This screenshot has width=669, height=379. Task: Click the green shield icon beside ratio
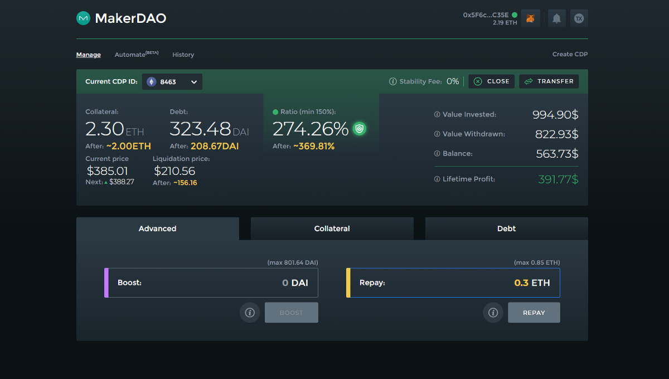click(x=360, y=129)
